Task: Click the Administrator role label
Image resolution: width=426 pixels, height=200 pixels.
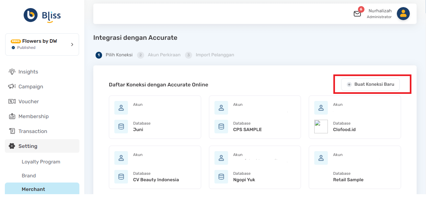Action: (379, 17)
